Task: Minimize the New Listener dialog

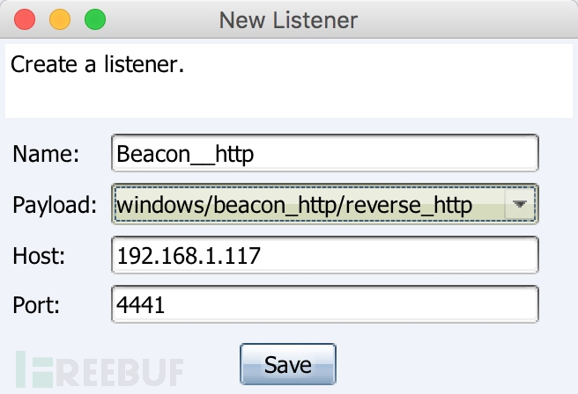Action: (x=60, y=19)
